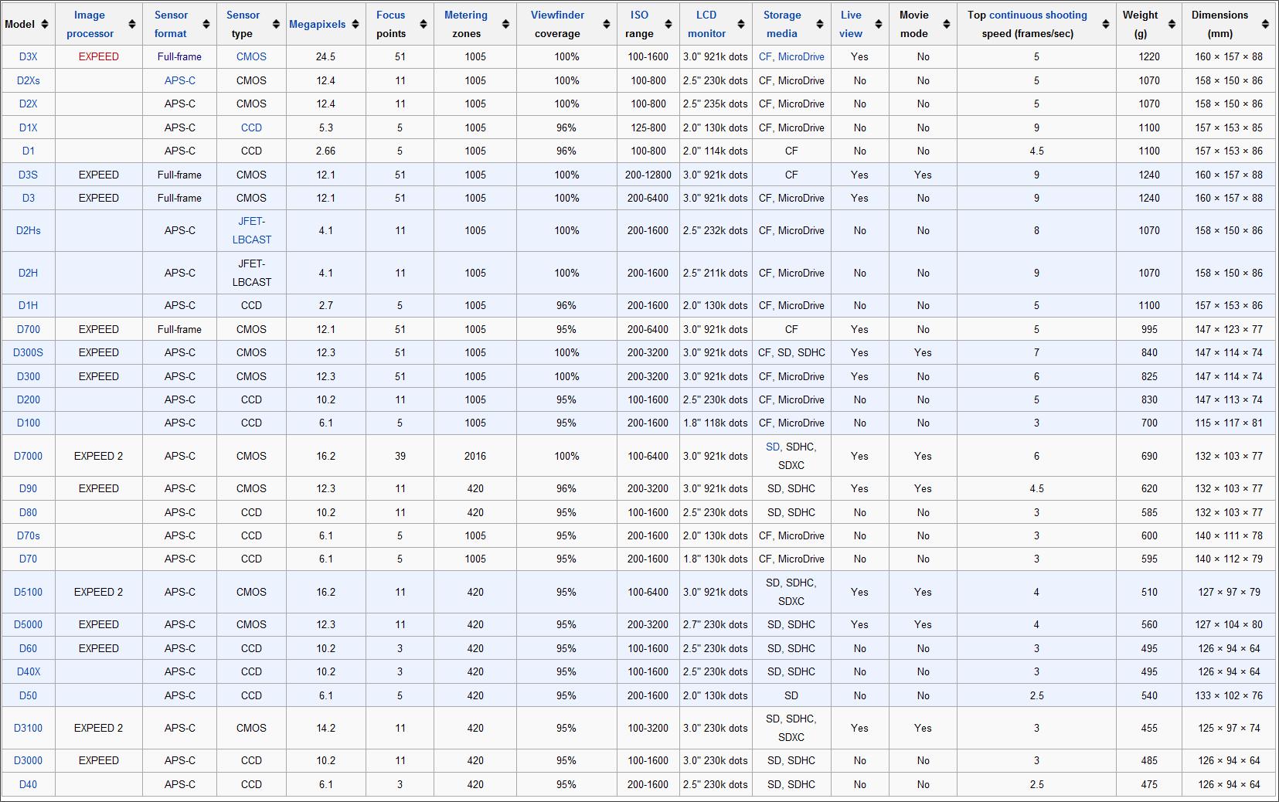Viewport: 1279px width, 802px height.
Task: Open the D2Hs model link
Action: pos(28,230)
